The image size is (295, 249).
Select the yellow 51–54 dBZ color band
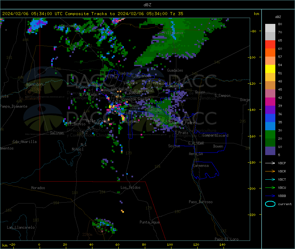pos(270,69)
